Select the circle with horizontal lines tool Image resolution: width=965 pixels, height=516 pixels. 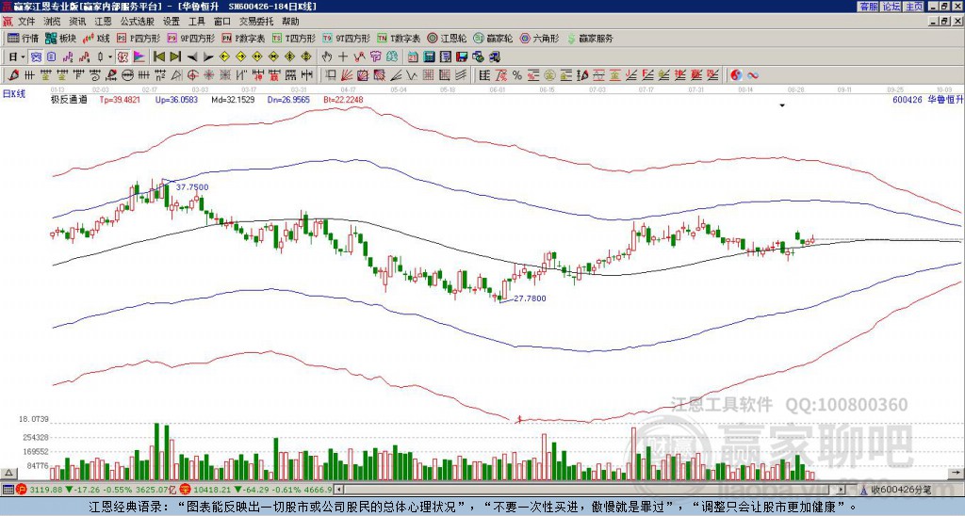tap(127, 75)
